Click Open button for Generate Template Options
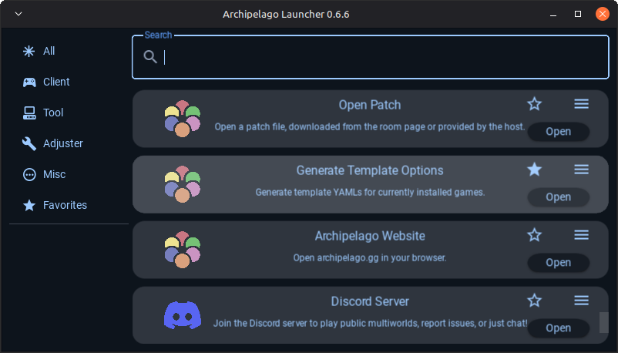Screen dimensions: 618x353 coord(559,197)
